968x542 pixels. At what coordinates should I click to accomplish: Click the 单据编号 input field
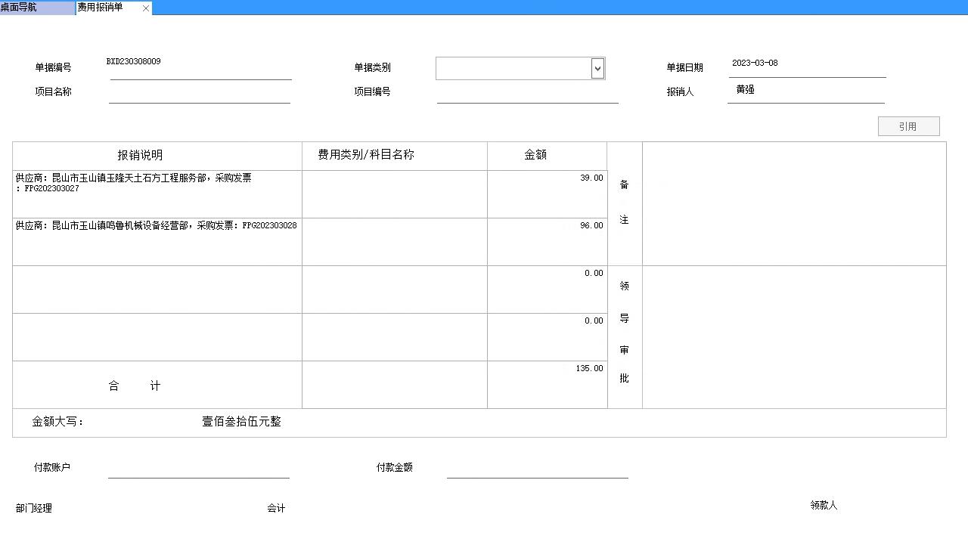coord(200,68)
